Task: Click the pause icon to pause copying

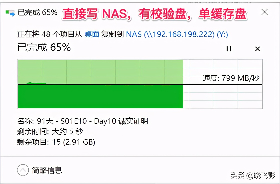Action: coord(228,49)
